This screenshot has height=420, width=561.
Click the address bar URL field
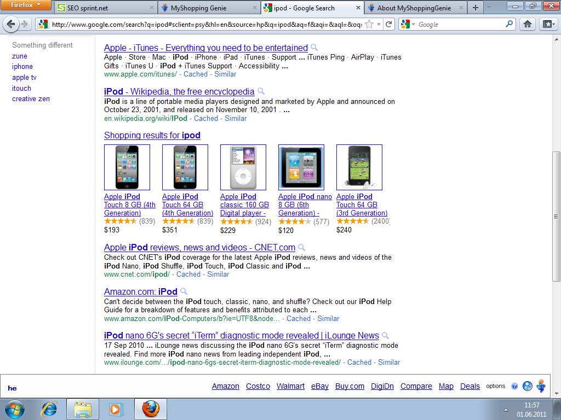[x=207, y=24]
